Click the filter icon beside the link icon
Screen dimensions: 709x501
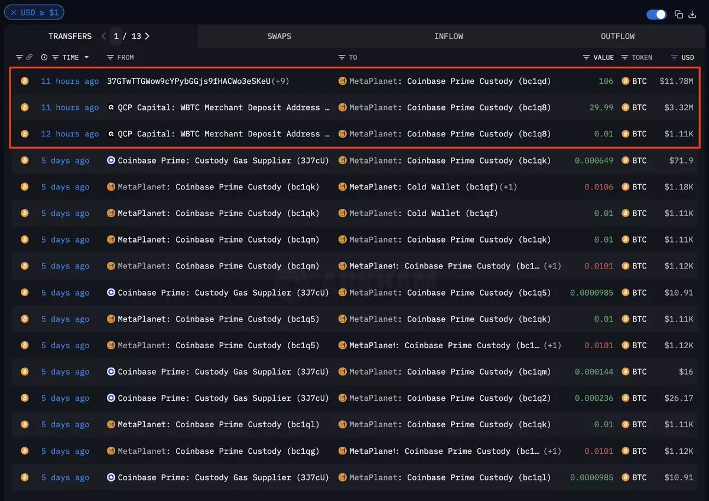(19, 57)
